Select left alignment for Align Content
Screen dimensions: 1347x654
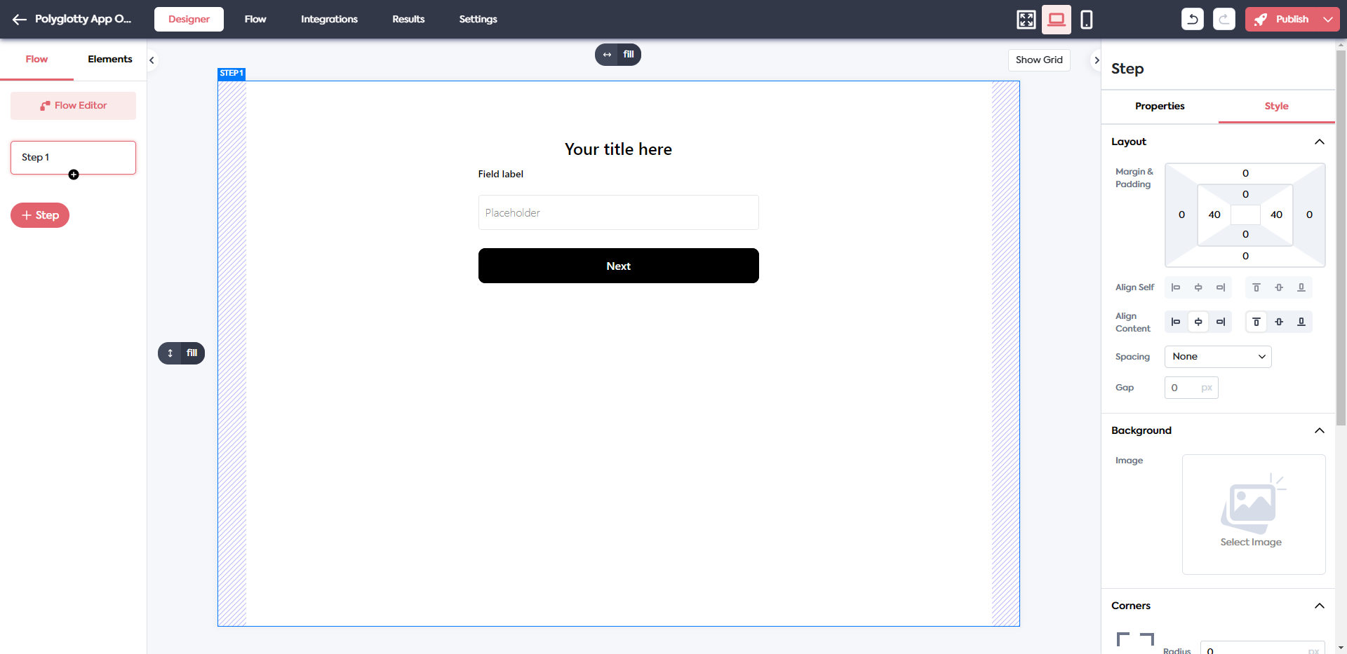1177,322
